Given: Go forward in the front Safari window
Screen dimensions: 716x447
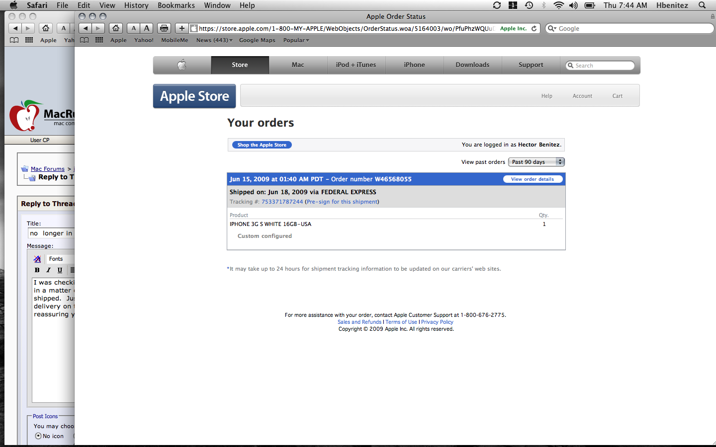Looking at the screenshot, I should point(98,28).
